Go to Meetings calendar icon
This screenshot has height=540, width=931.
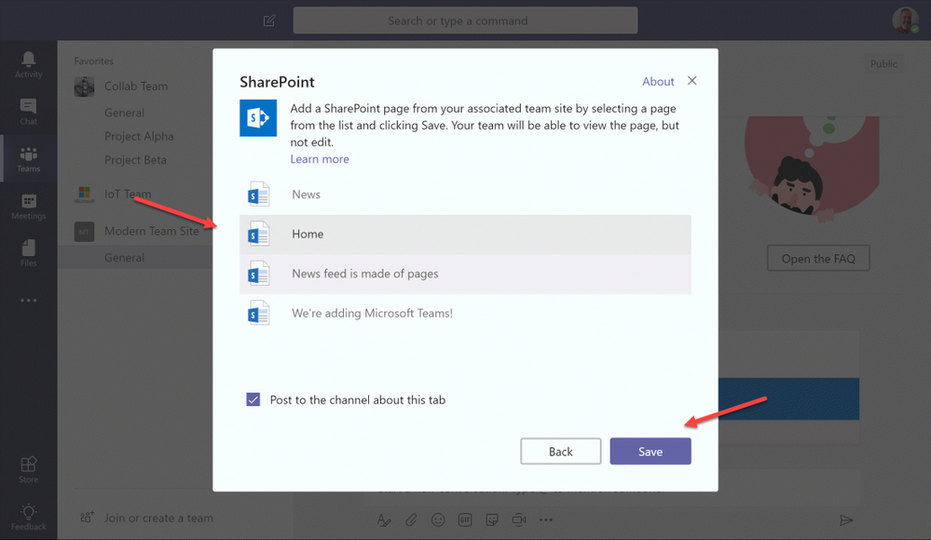pos(28,205)
